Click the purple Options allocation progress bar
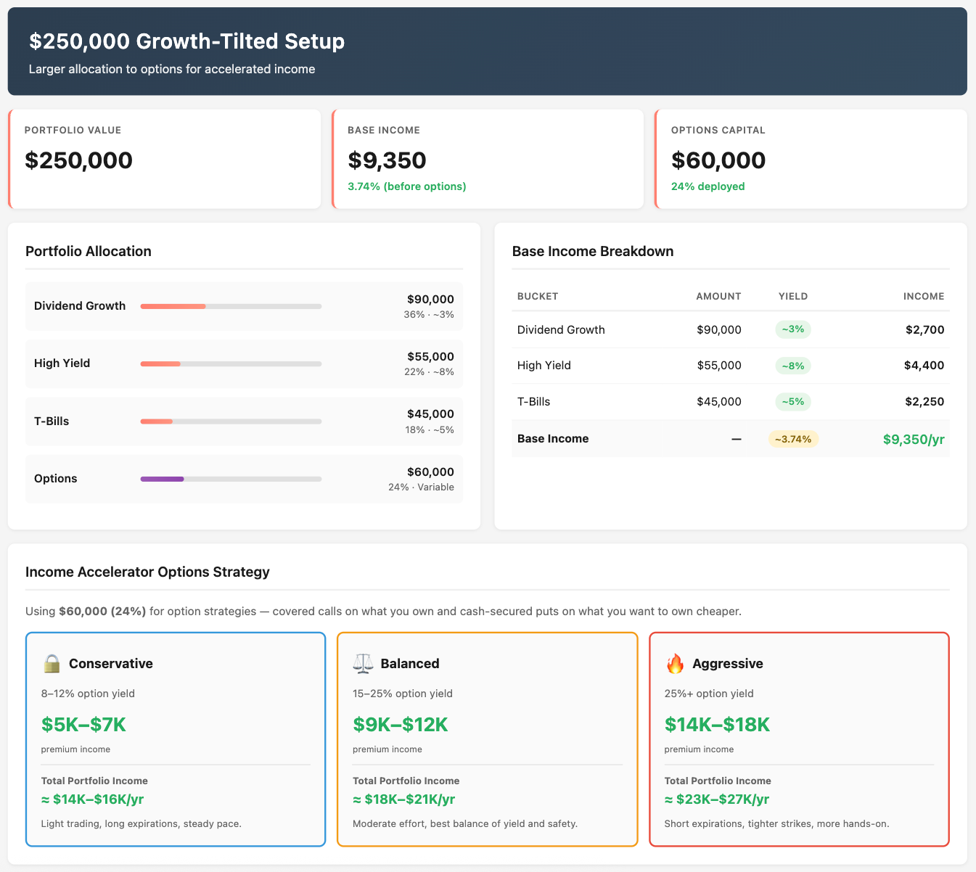This screenshot has width=976, height=872. (x=231, y=479)
